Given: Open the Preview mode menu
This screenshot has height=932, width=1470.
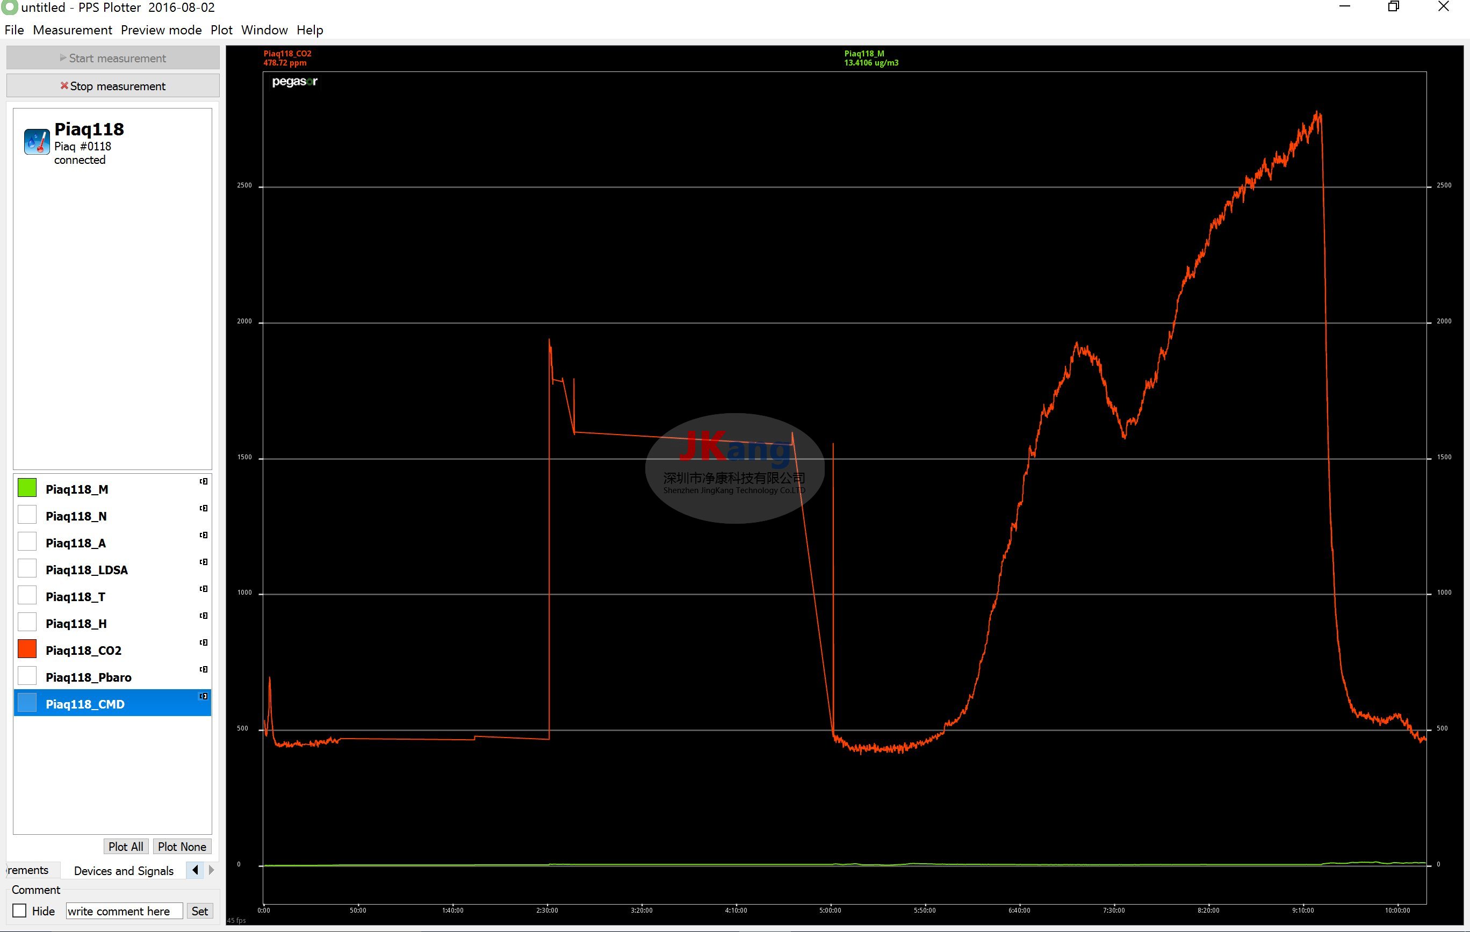Looking at the screenshot, I should pyautogui.click(x=161, y=30).
